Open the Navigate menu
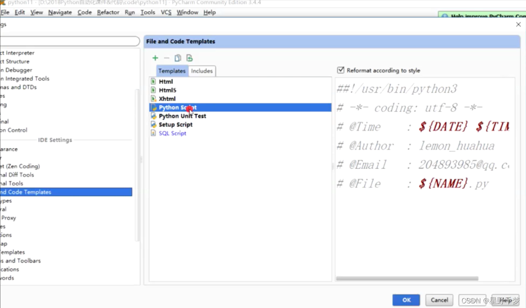The height and width of the screenshot is (308, 526). point(60,12)
